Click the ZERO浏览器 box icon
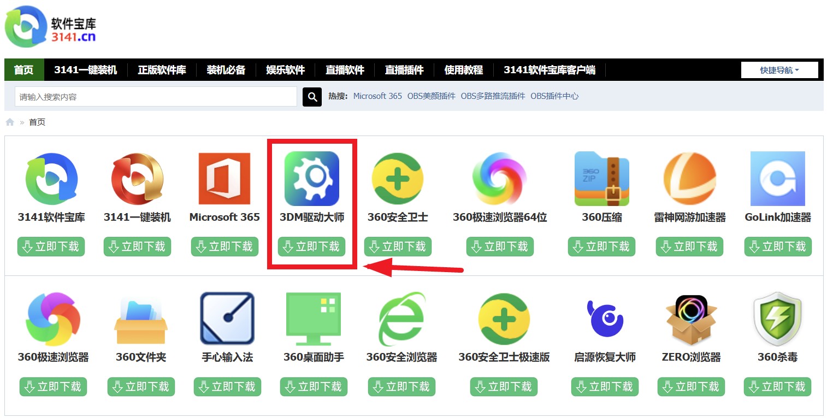Image resolution: width=827 pixels, height=418 pixels. [x=691, y=320]
